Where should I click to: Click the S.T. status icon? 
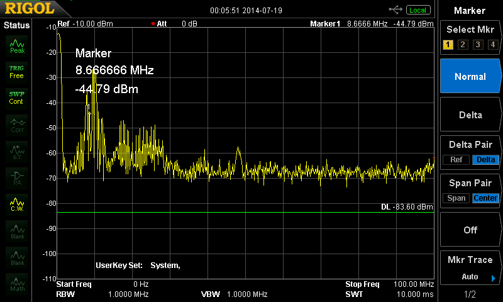click(17, 152)
